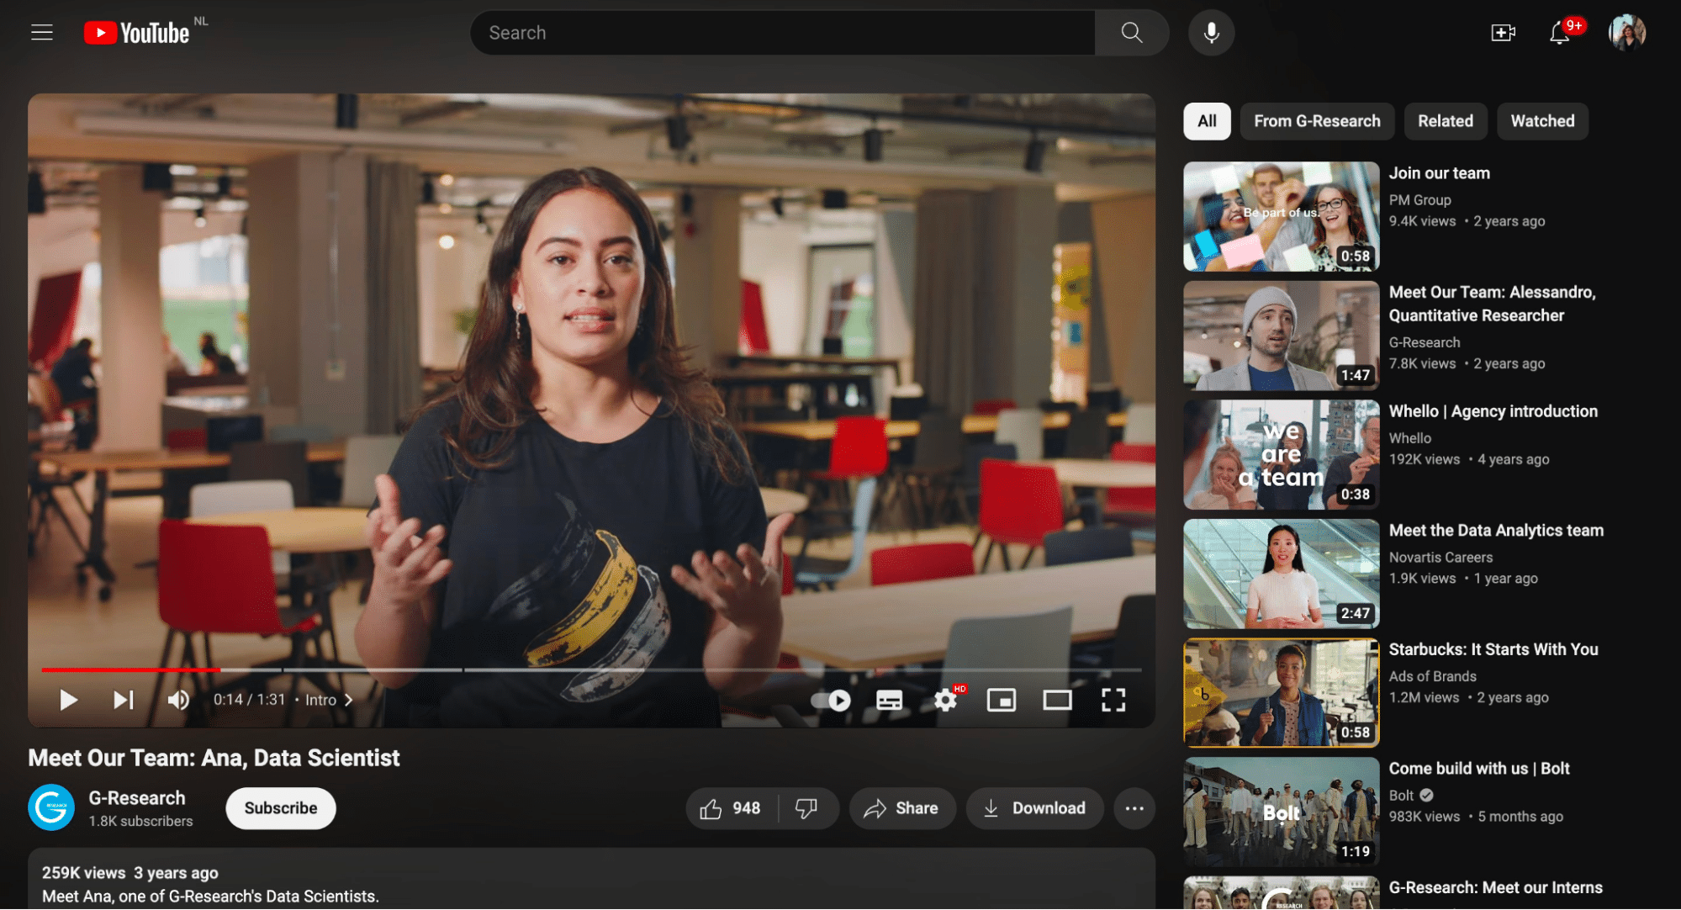The width and height of the screenshot is (1681, 910).
Task: Open the notifications bell
Action: tap(1561, 34)
